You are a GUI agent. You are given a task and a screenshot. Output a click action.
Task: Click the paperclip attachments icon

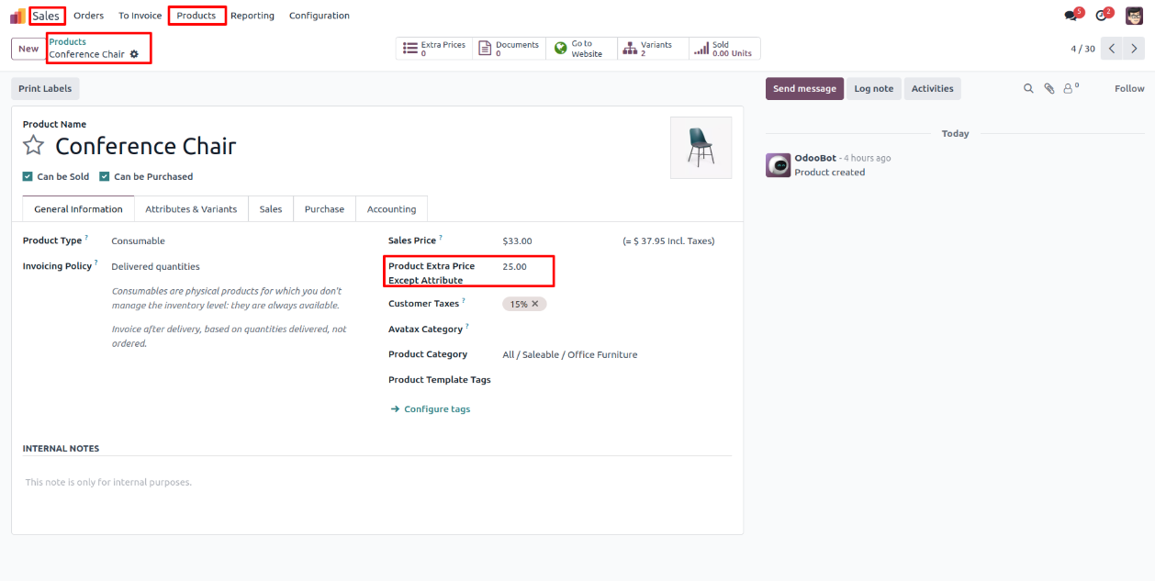[1048, 89]
